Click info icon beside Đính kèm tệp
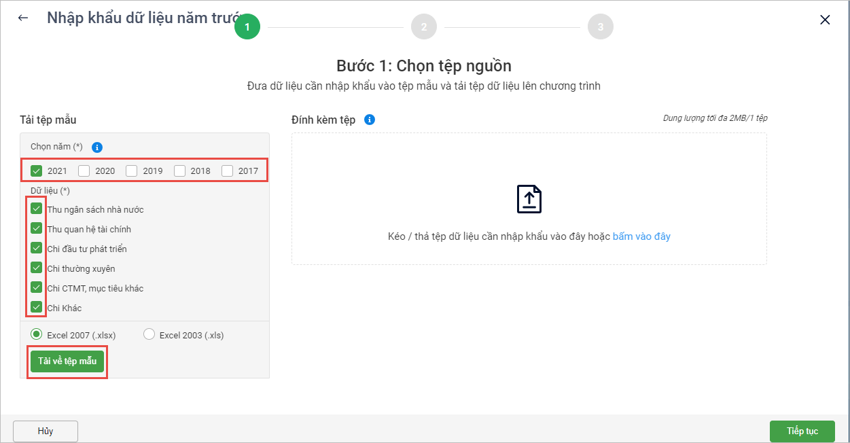850x443 pixels. click(x=370, y=120)
